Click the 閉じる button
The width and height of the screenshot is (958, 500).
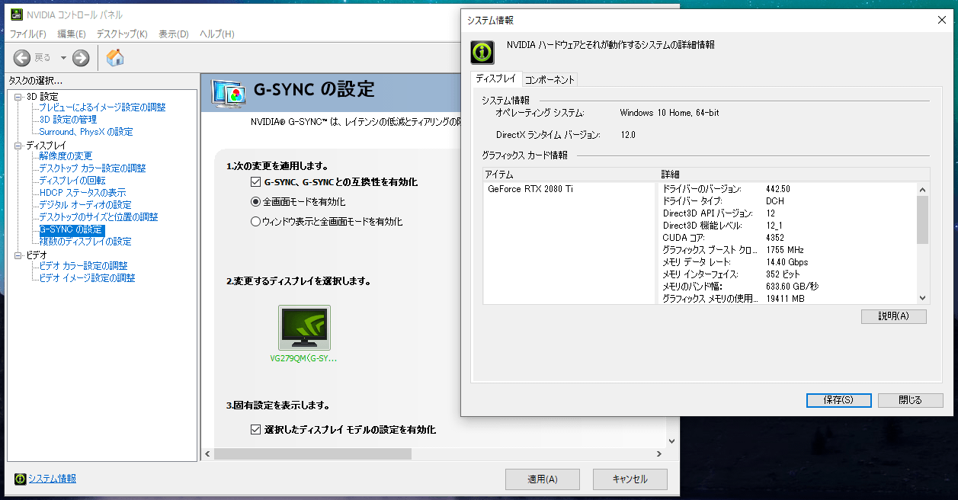(x=910, y=400)
